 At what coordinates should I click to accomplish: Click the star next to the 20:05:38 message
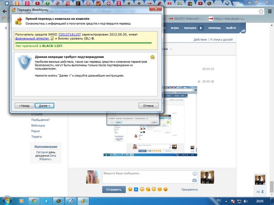click(199, 81)
